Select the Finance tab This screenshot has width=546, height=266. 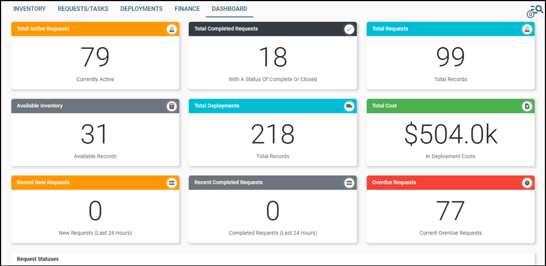pyautogui.click(x=187, y=9)
